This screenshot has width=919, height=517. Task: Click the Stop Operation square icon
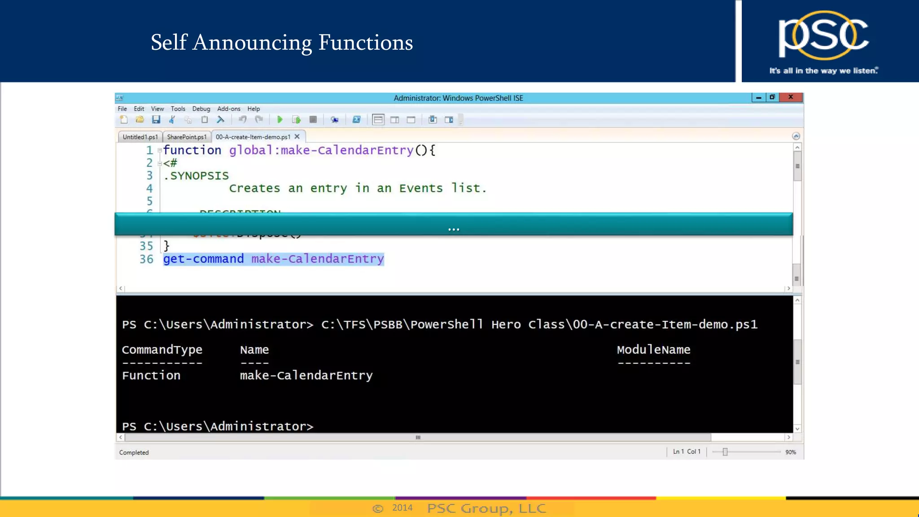[313, 119]
